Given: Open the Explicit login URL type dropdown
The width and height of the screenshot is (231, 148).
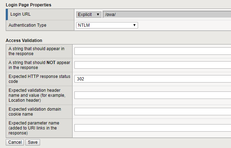Looking at the screenshot, I should tap(89, 15).
